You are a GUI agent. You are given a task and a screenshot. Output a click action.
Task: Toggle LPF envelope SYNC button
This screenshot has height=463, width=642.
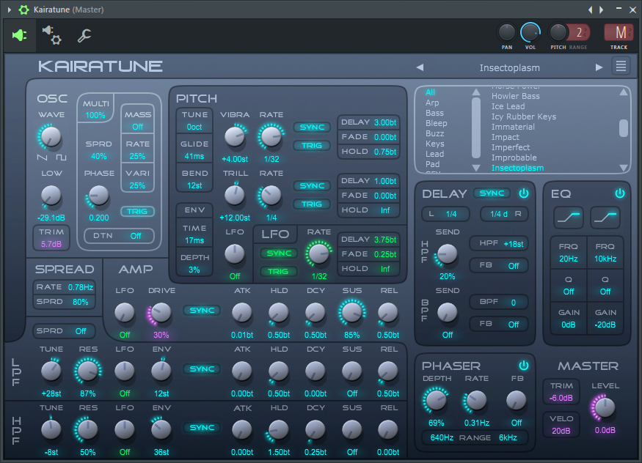point(202,368)
